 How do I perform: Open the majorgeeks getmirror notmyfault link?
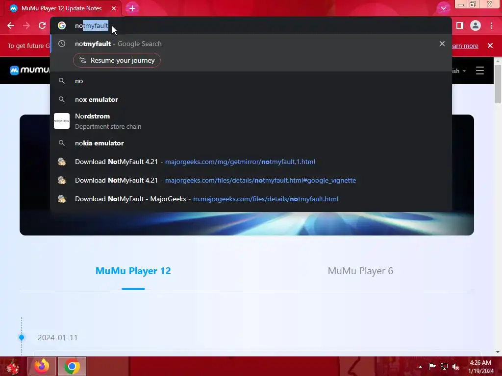point(251,162)
